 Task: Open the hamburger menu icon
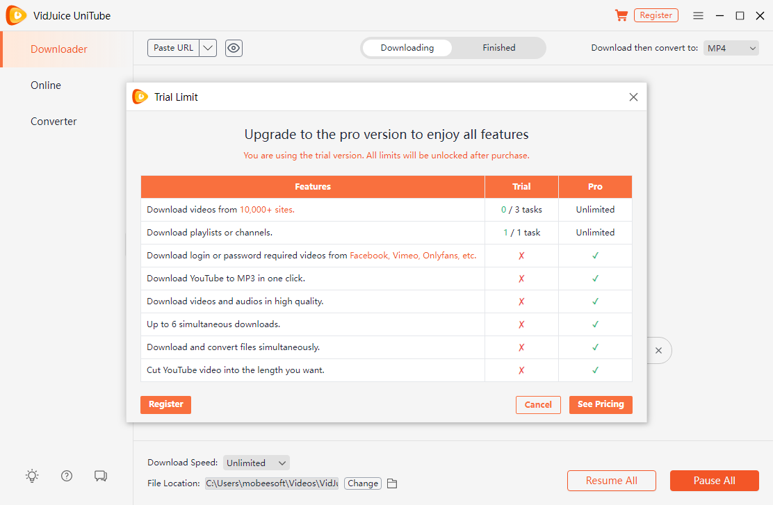tap(698, 16)
